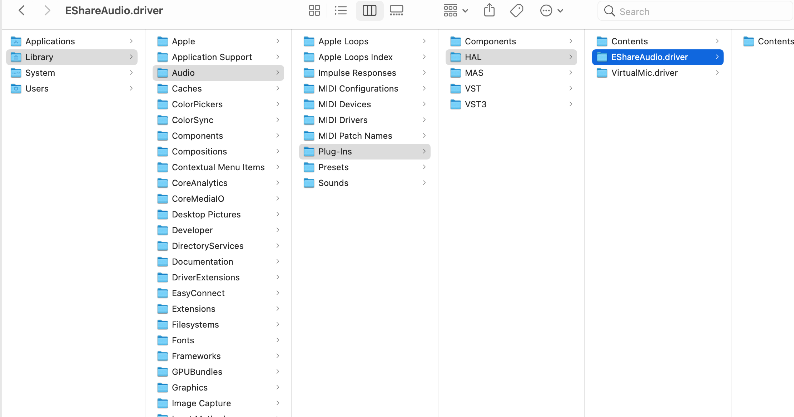Click the System folder icon
This screenshot has width=794, height=417.
coord(16,73)
